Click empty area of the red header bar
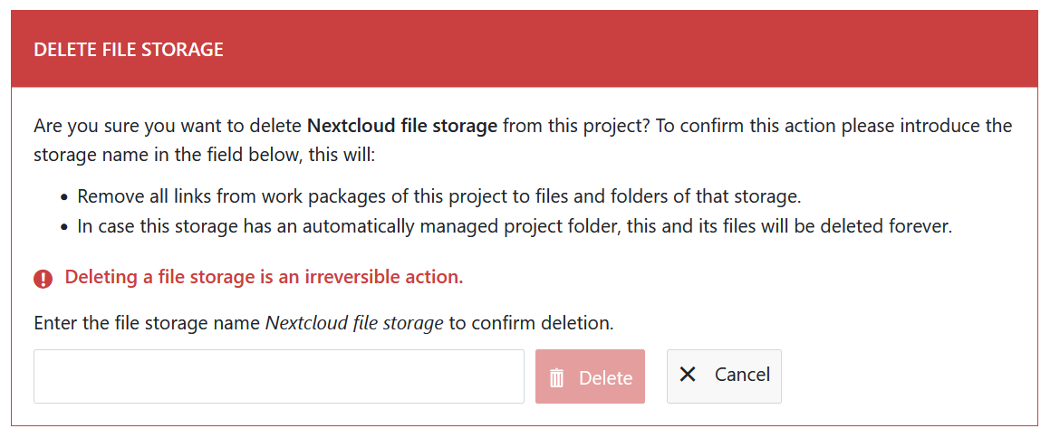 point(634,50)
